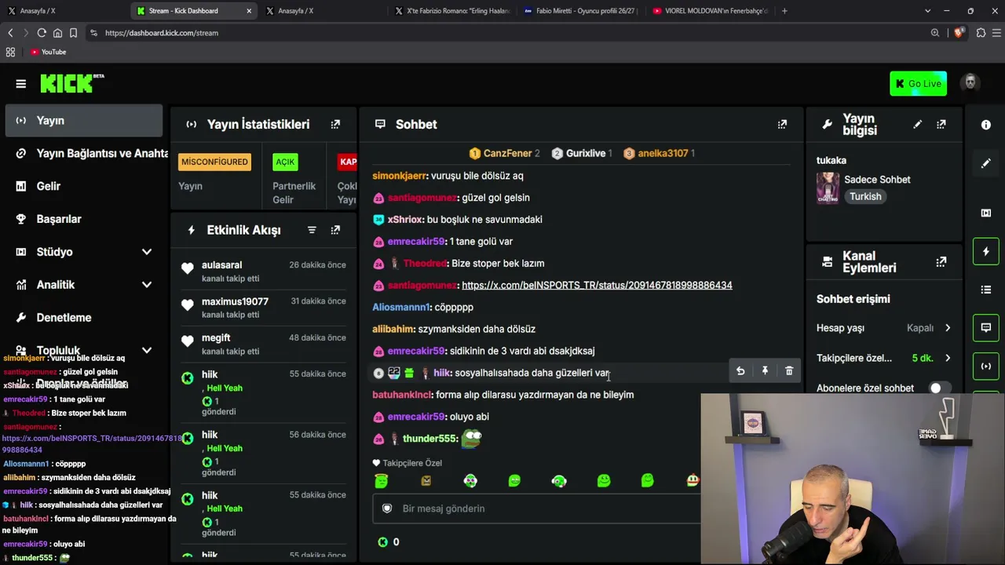Viewport: 1005px width, 565px height.
Task: Expand the Stüdyo sidebar section
Action: [x=147, y=252]
